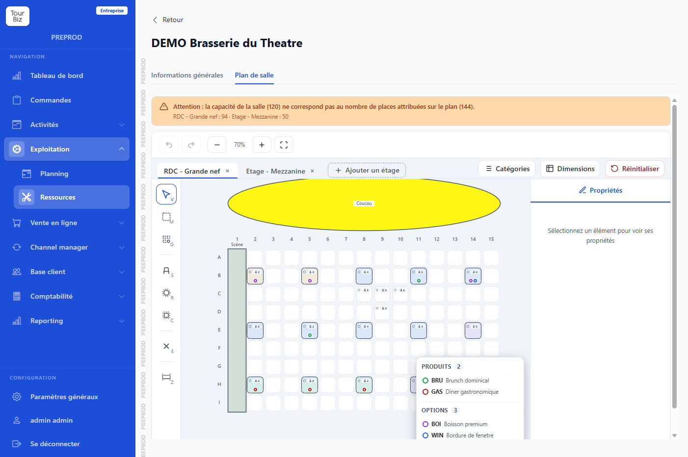Viewport: 688px width, 457px height.
Task: Close the RDC - Grande nef floor tab
Action: (227, 171)
